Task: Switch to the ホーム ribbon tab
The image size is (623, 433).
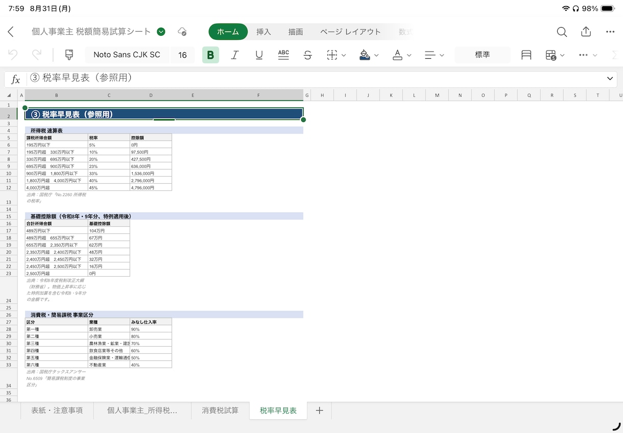Action: [228, 32]
